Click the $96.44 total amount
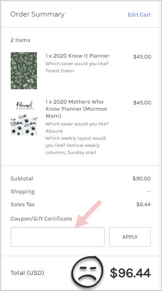 pos(130,273)
